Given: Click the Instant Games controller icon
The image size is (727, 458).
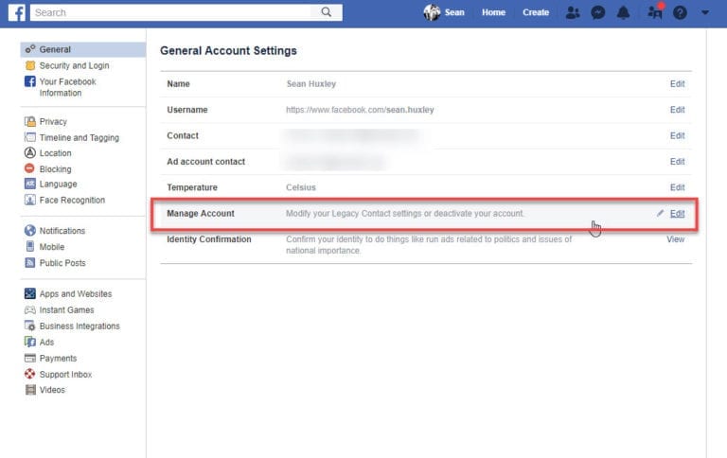Looking at the screenshot, I should [30, 309].
